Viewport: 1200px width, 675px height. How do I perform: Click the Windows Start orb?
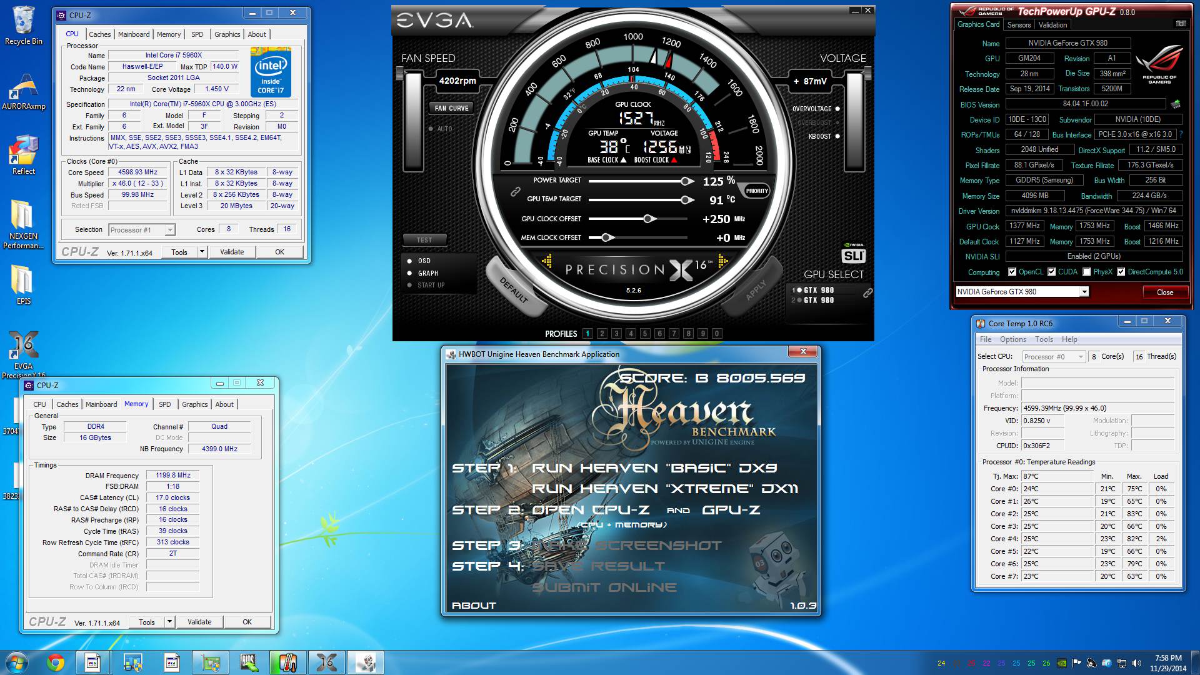click(x=17, y=662)
